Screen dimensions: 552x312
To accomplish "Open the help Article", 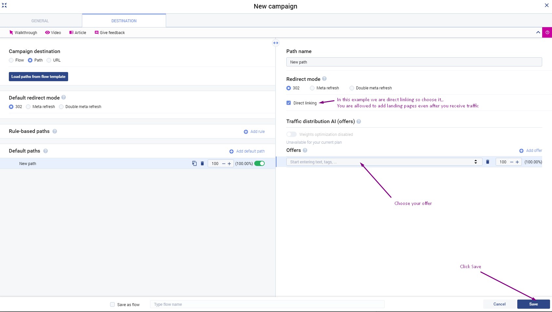I will coord(78,32).
